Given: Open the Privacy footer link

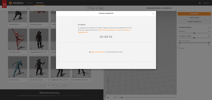Looking at the screenshot, I should coord(59,96).
